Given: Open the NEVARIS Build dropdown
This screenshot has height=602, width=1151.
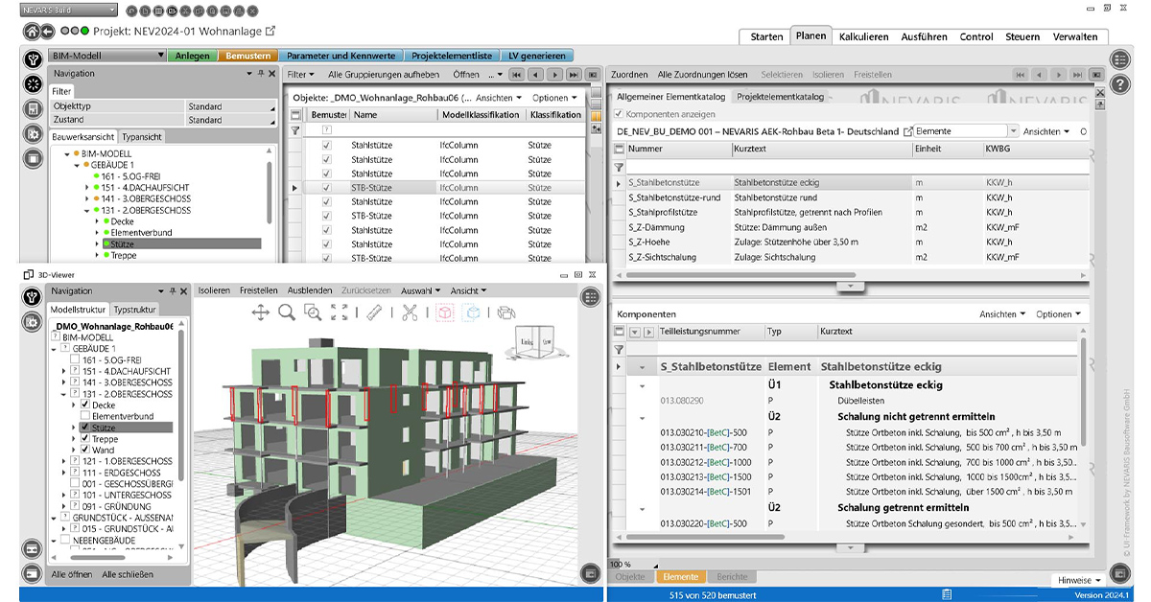Looking at the screenshot, I should (x=71, y=10).
